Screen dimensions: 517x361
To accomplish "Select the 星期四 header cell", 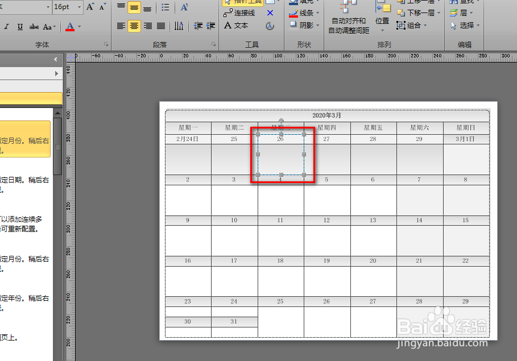I will (x=327, y=128).
